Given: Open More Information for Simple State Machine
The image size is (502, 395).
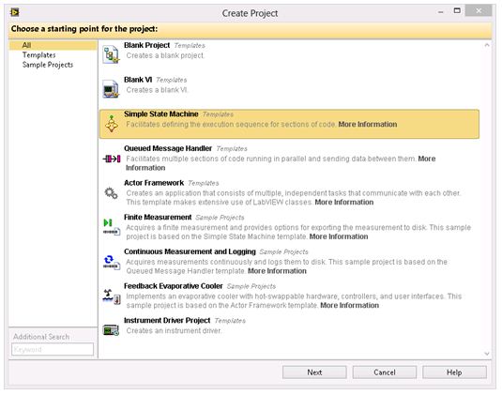Looking at the screenshot, I should tap(368, 124).
